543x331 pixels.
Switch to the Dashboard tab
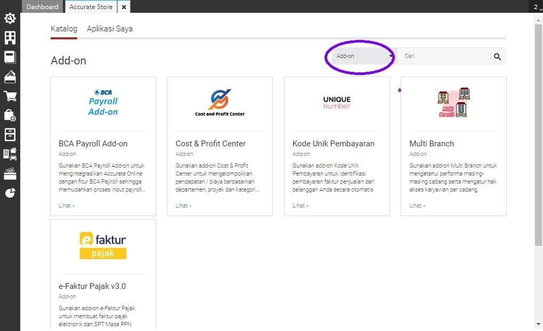(42, 6)
